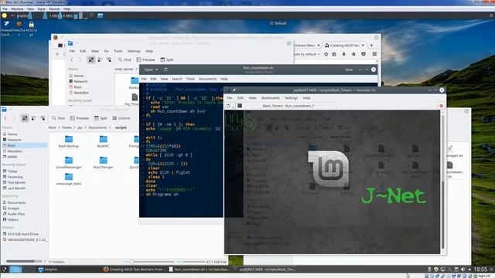The image size is (495, 278).
Task: Click Dolphin entry in taskbar
Action: click(48, 270)
